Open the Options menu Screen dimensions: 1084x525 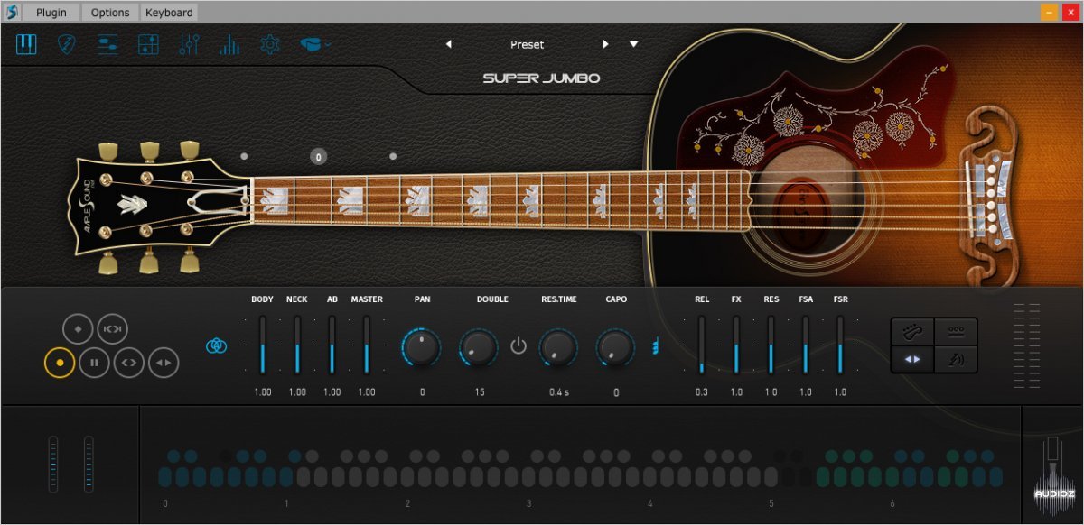tap(109, 12)
